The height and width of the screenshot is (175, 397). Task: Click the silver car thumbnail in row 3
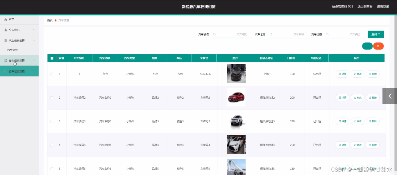(x=236, y=121)
